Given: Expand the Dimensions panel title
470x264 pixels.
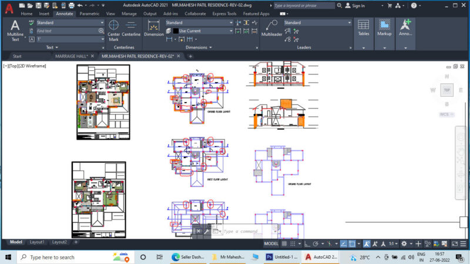Looking at the screenshot, I should tap(199, 48).
